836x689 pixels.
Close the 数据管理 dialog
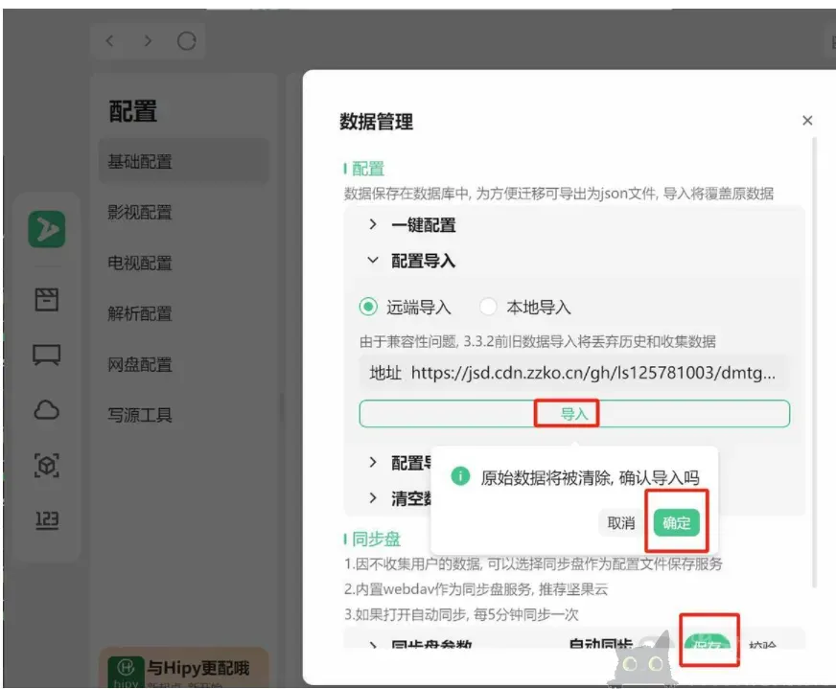coord(807,121)
